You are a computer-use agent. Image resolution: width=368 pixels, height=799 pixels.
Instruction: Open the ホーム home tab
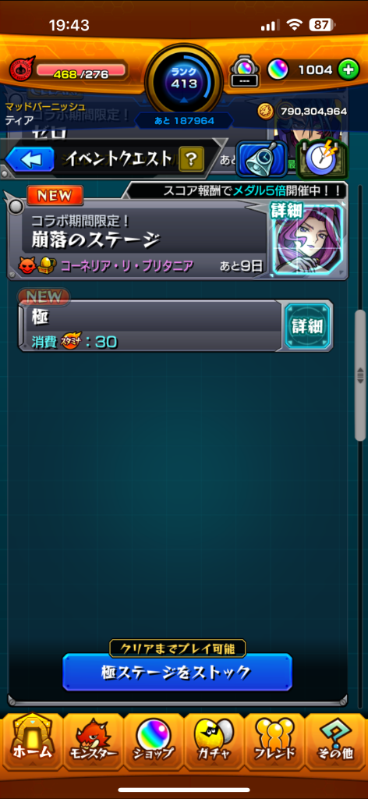[x=33, y=742]
